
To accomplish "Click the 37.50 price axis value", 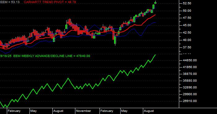I will tap(187, 47).
